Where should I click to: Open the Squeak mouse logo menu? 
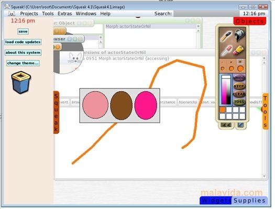pos(12,14)
